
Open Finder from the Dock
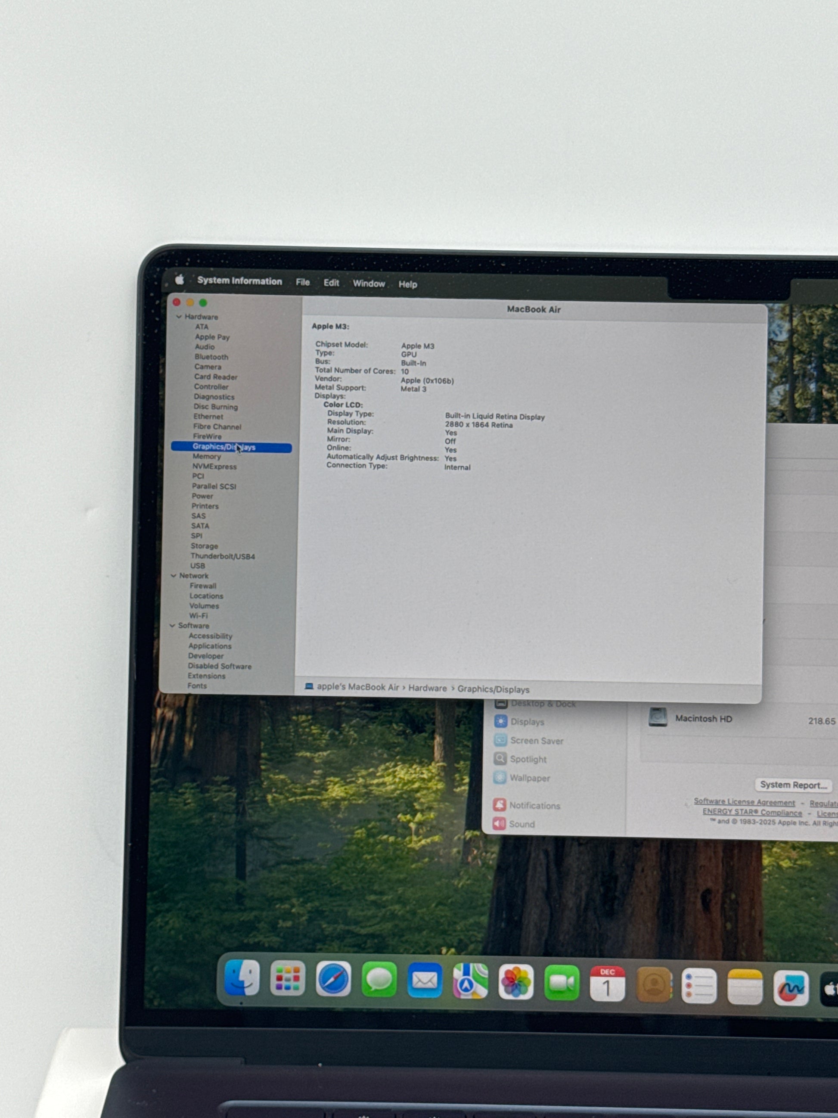(x=242, y=978)
